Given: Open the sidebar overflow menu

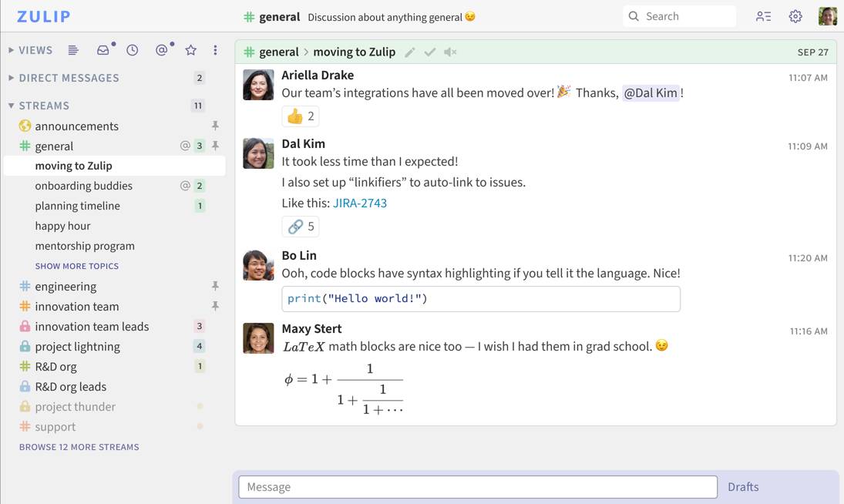Looking at the screenshot, I should click(x=214, y=49).
